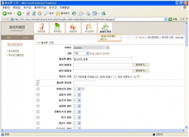189x137 pixels.
Task: Click the help icon after 카운트 조정 text
Action: [x=138, y=77]
